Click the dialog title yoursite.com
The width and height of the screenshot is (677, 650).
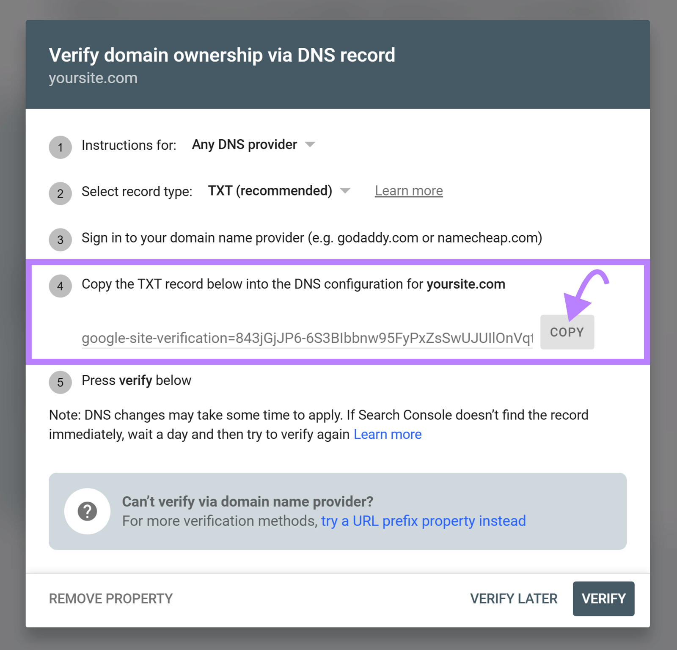coord(93,77)
